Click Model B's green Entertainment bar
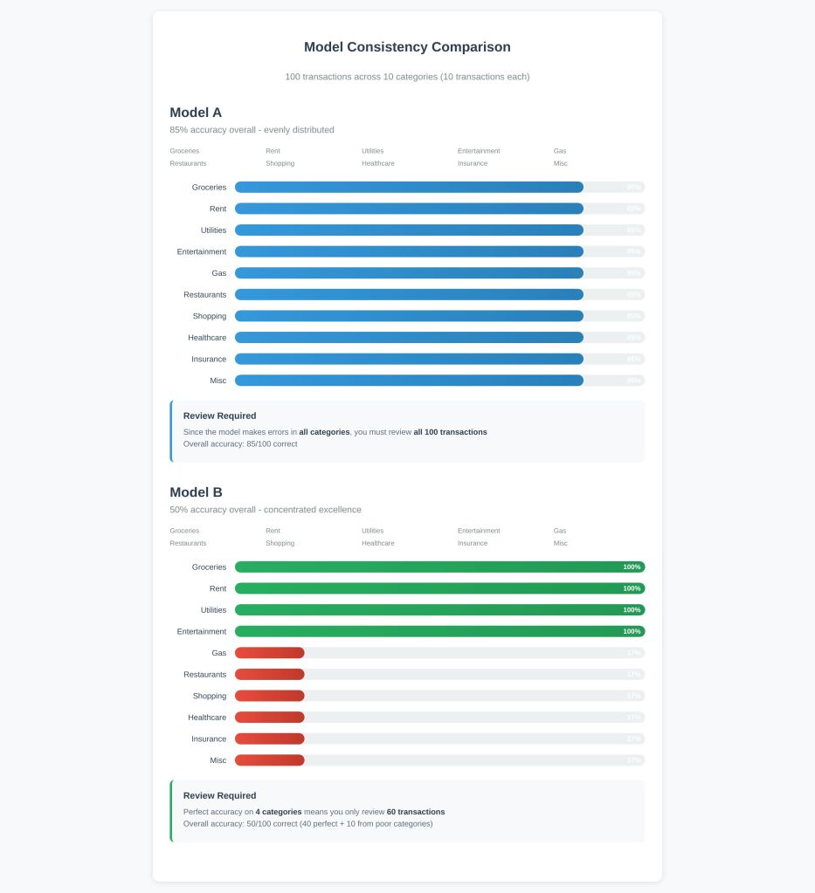This screenshot has width=815, height=893. tap(439, 631)
